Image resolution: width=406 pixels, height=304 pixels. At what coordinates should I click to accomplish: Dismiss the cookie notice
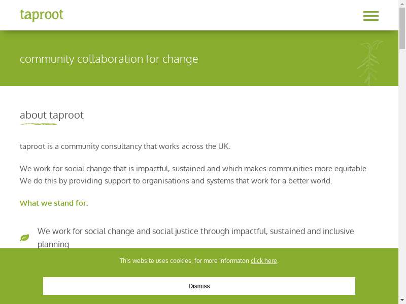(x=199, y=286)
